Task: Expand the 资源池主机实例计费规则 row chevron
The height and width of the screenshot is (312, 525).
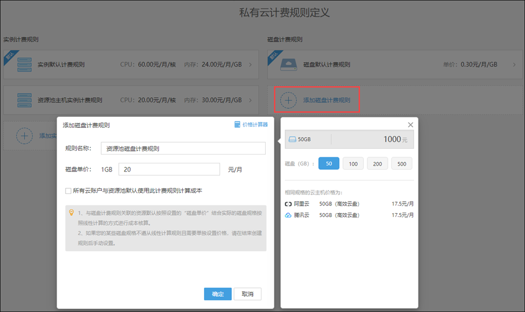Action: (x=250, y=101)
